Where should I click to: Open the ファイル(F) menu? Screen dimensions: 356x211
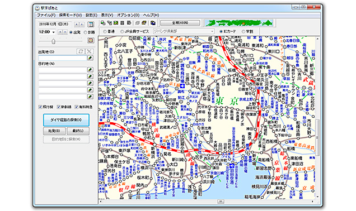click(x=46, y=15)
